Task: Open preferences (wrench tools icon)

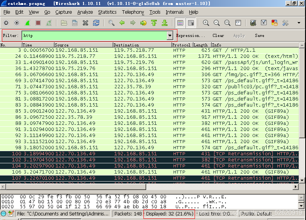Action: pos(285,23)
